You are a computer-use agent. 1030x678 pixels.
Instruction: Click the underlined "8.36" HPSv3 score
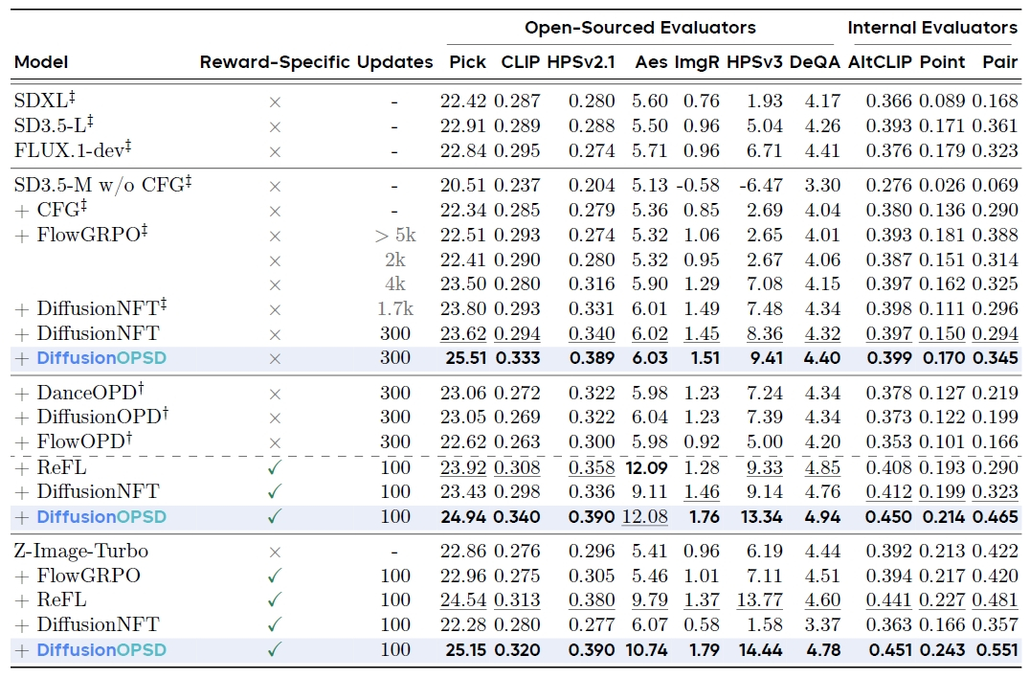coord(765,334)
